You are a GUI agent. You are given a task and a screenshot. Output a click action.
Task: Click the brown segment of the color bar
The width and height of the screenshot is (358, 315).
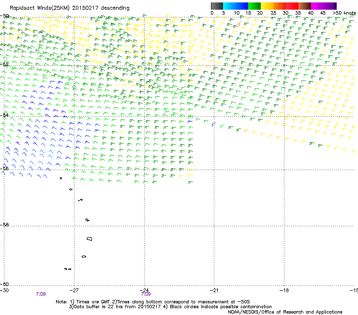(x=305, y=6)
